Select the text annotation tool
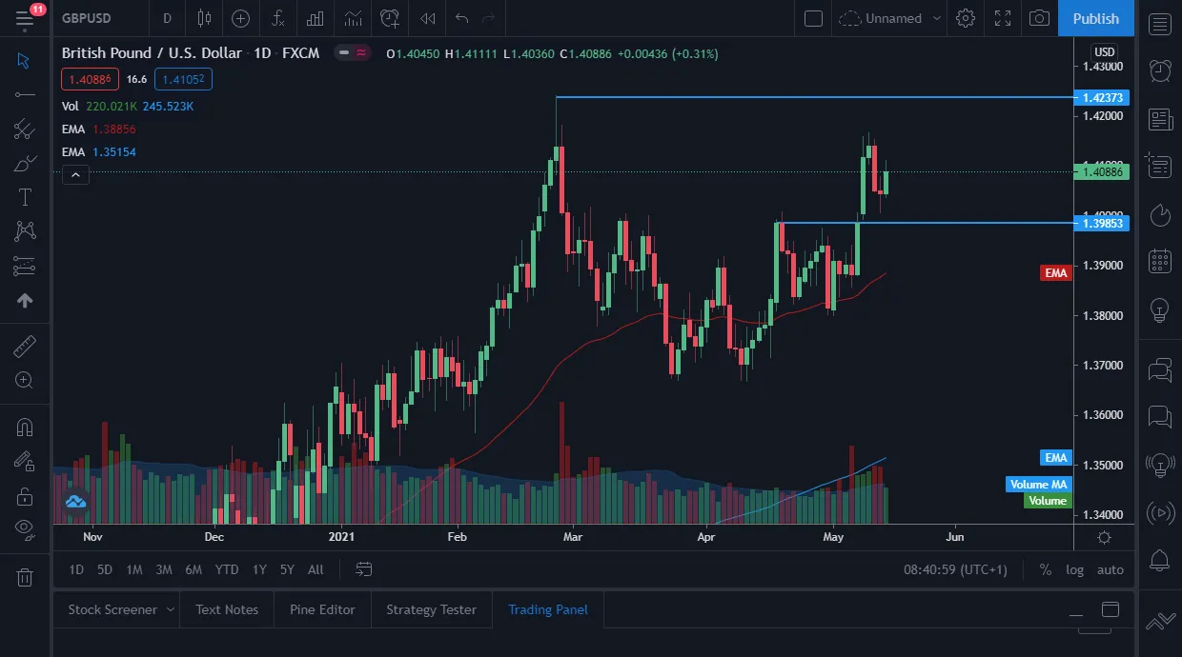 [25, 197]
